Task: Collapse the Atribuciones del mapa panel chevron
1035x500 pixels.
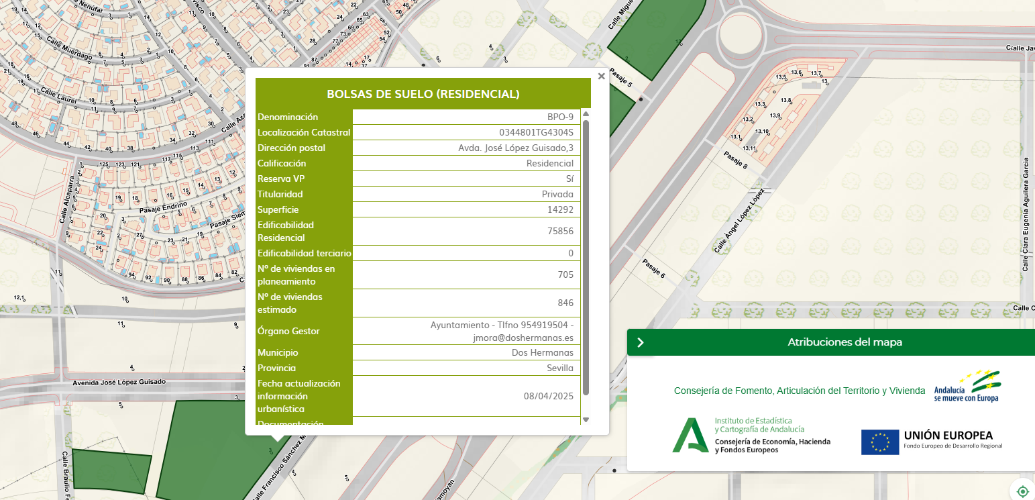Action: point(640,342)
